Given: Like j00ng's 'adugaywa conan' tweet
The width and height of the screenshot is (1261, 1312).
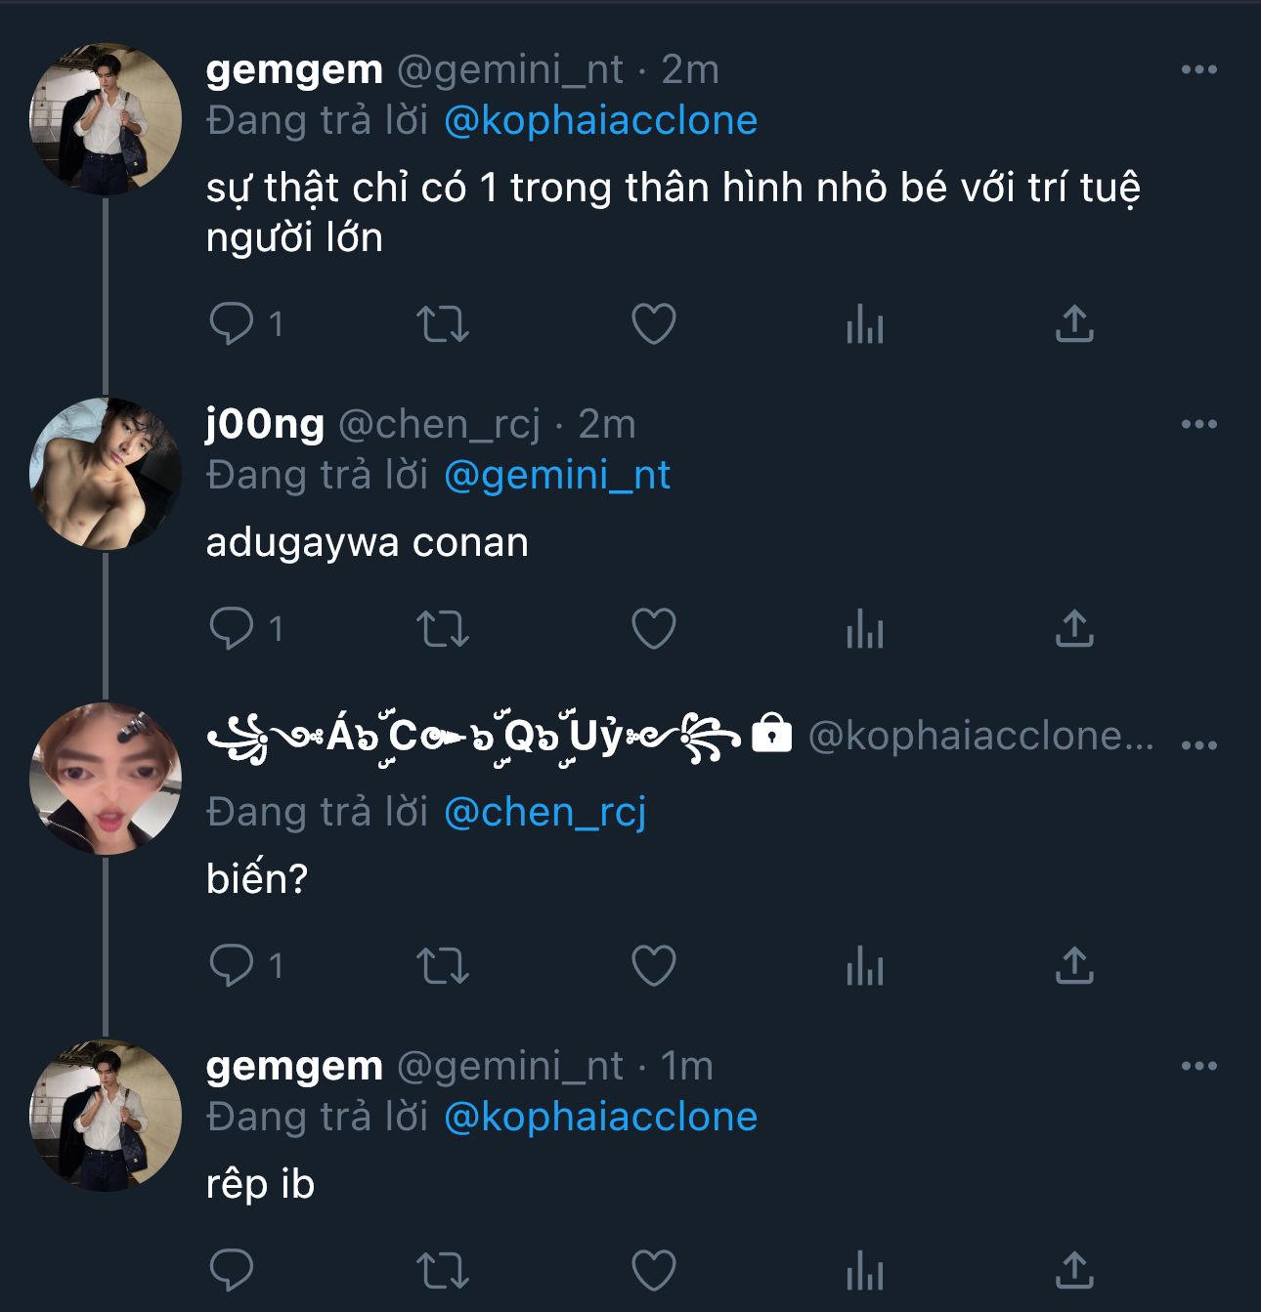Looking at the screenshot, I should (654, 628).
